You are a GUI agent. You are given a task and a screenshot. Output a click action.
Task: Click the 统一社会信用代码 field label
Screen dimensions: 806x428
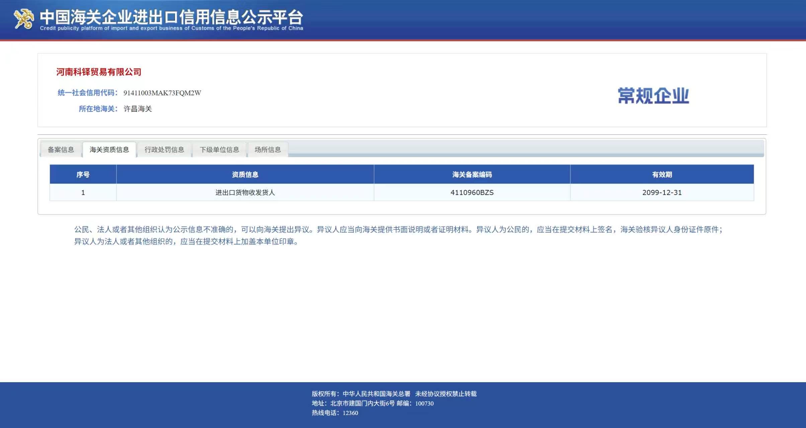88,93
